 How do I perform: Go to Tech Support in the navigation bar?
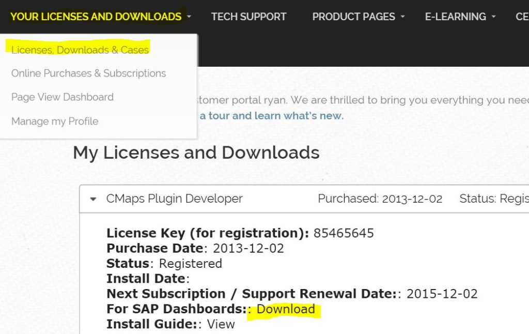click(248, 17)
